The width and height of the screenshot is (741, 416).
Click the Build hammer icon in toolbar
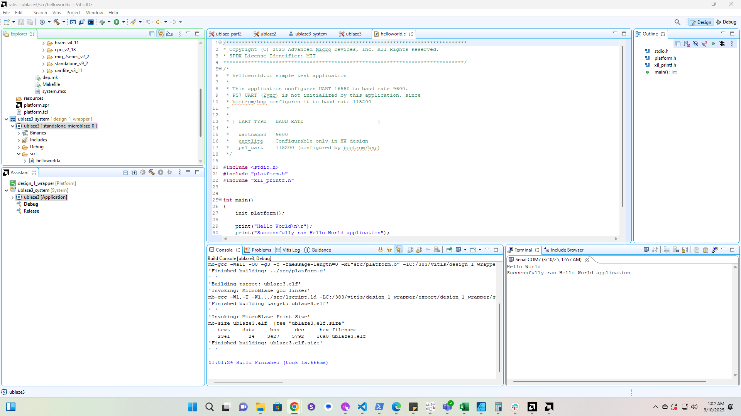point(57,22)
